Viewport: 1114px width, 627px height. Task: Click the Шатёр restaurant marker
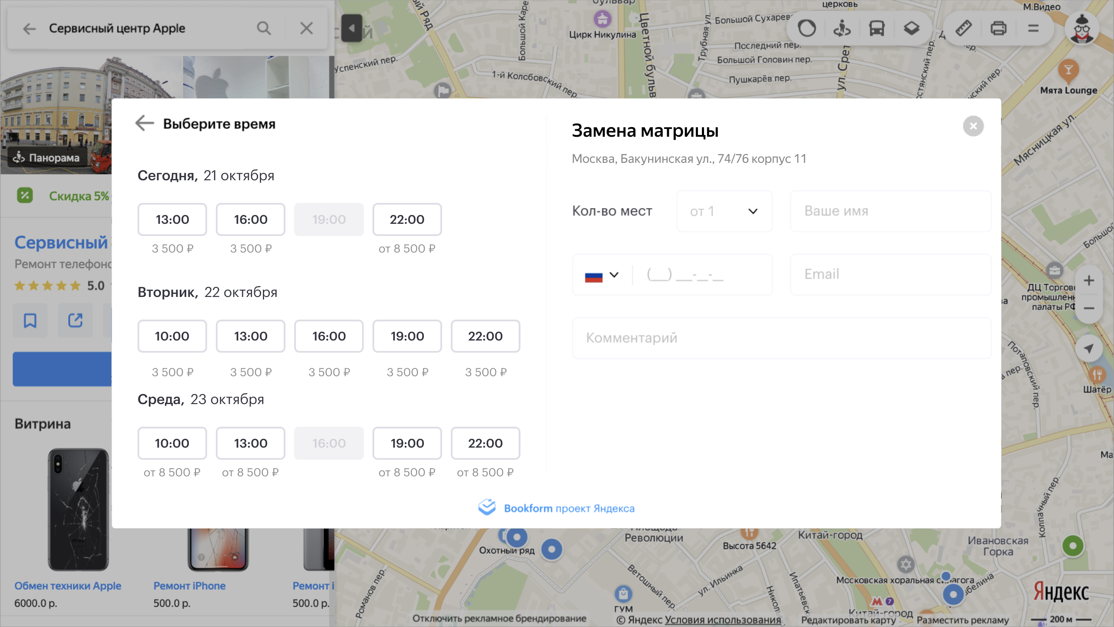click(1097, 375)
